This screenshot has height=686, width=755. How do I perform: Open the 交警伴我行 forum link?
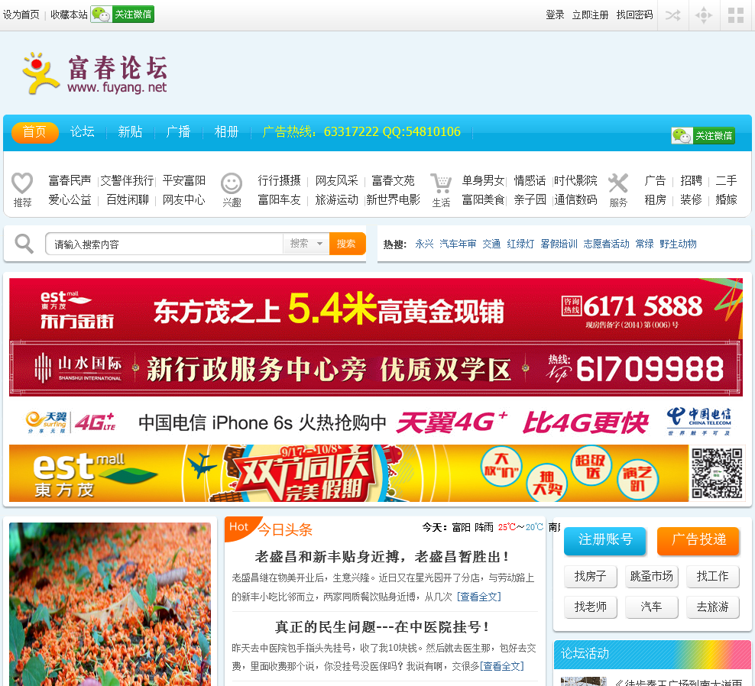127,180
